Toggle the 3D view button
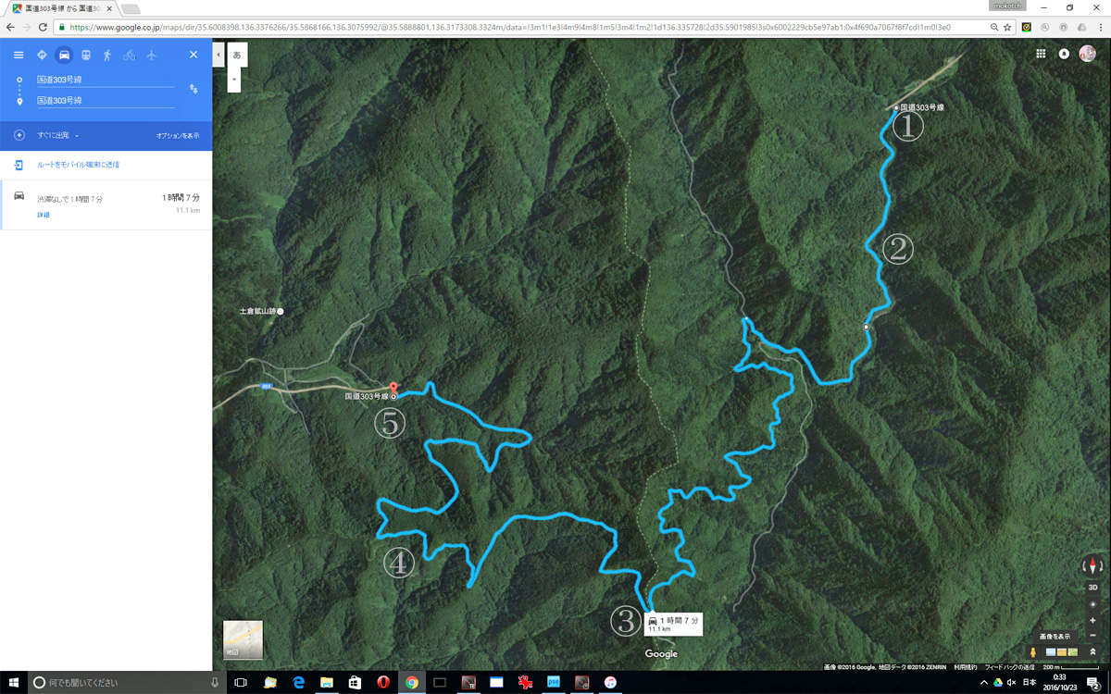Viewport: 1111px width, 694px height. click(x=1092, y=588)
